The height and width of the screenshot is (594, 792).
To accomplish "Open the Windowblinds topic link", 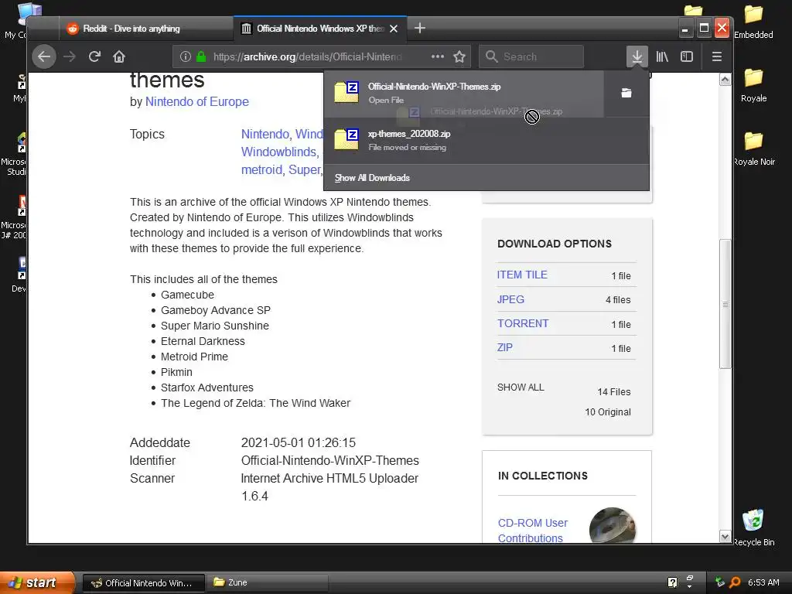I will tap(280, 152).
